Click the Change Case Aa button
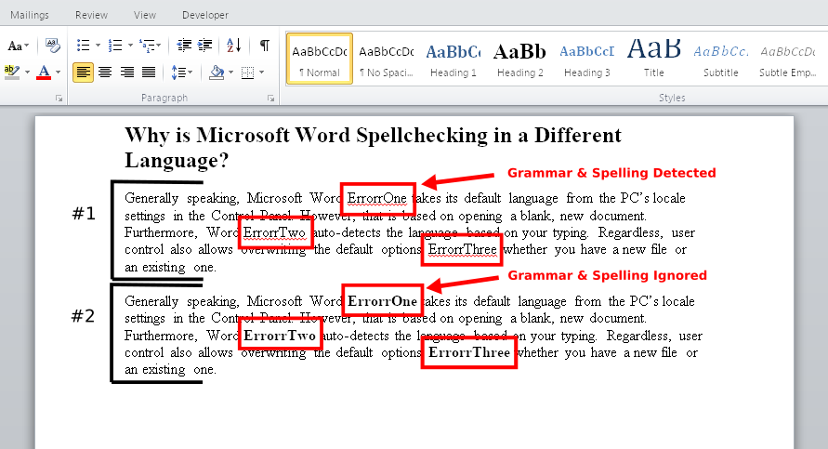The height and width of the screenshot is (449, 828). point(15,46)
